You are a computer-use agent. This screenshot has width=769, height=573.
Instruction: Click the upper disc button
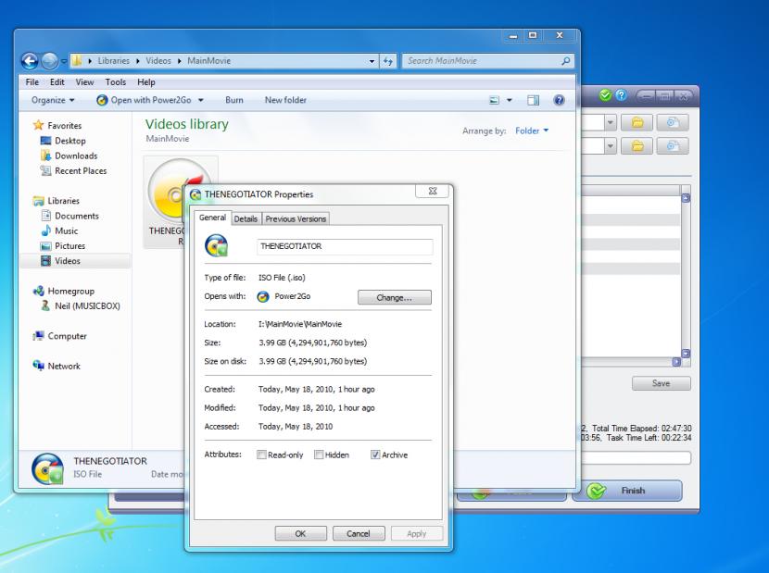(673, 122)
